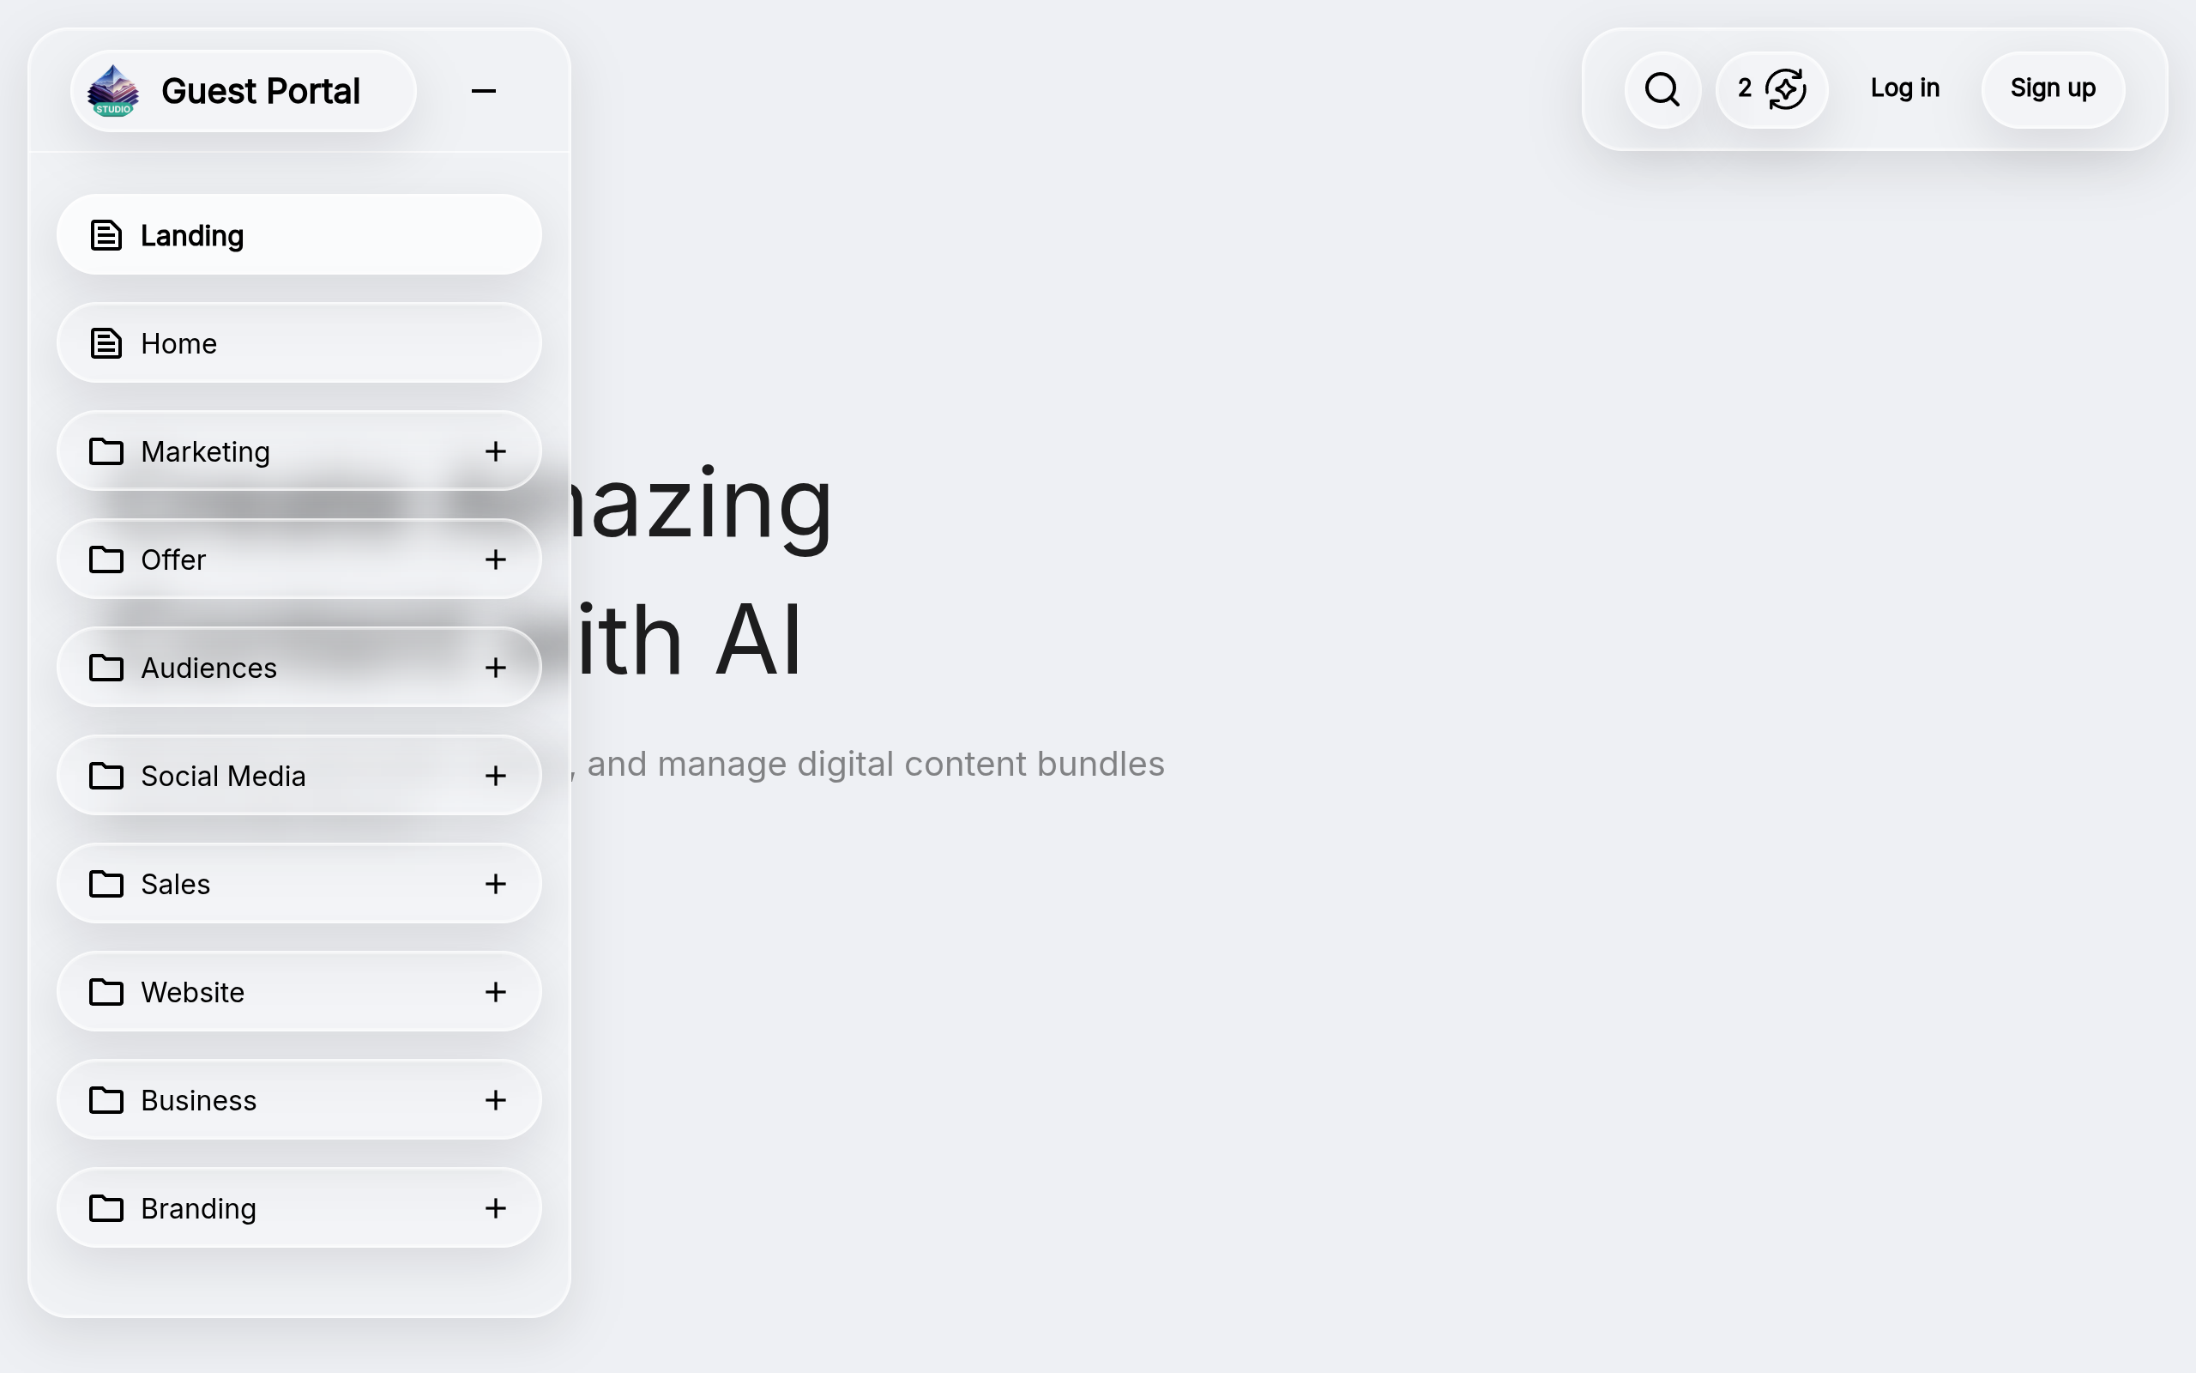Click the Studio logo in the sidebar header

(113, 91)
